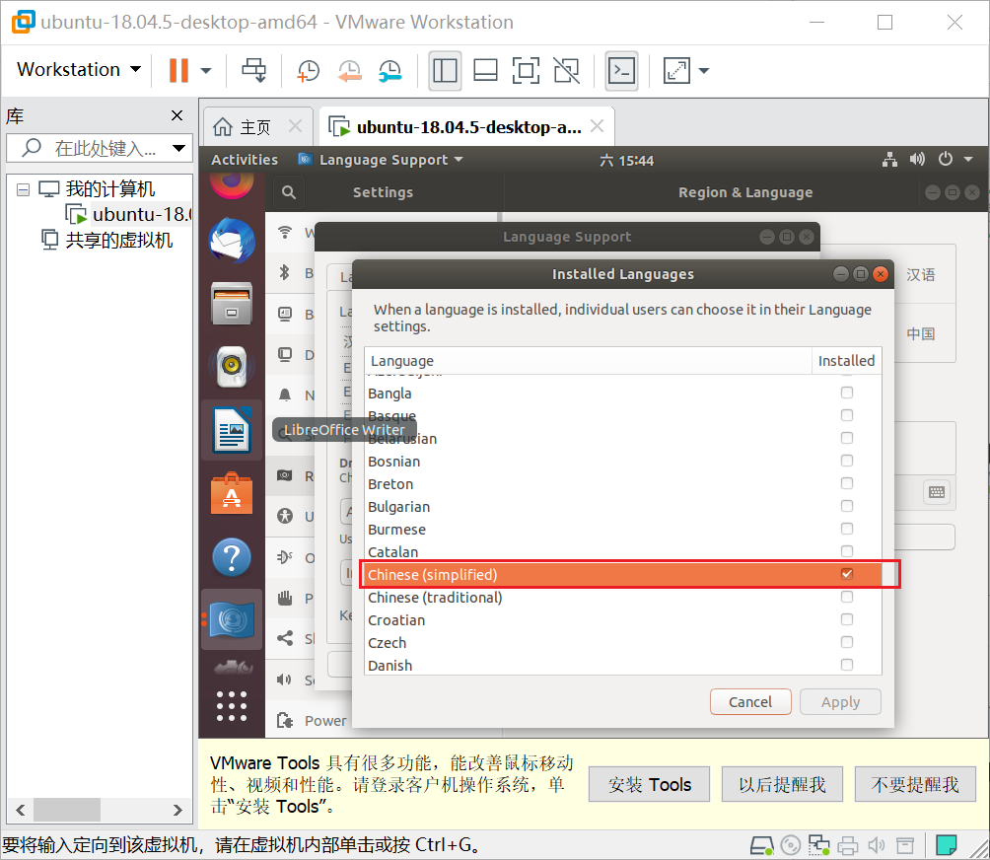Expand stretch display options arrow

[x=704, y=71]
